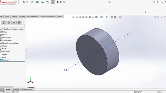Expand the View Orientation dropdown arrow
Image resolution: width=166 pixels, height=93 pixels.
[99, 17]
